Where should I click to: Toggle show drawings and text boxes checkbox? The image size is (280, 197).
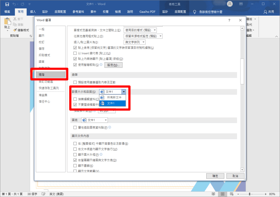click(75, 160)
